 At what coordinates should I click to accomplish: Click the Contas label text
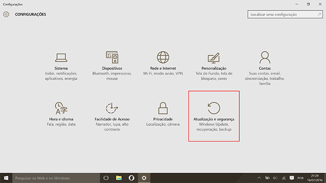pos(265,68)
